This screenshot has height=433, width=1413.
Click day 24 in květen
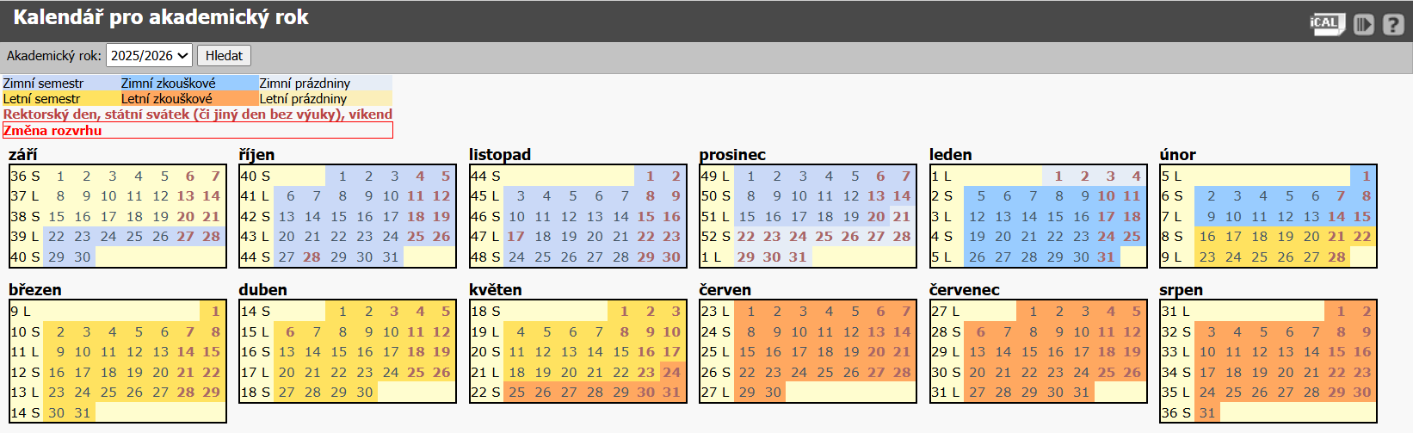click(x=671, y=372)
